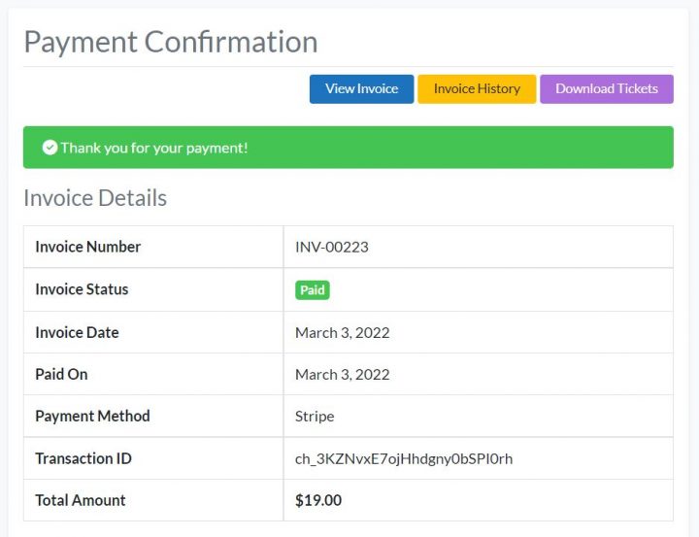Click the Invoice Date label
The image size is (699, 537).
click(x=77, y=332)
